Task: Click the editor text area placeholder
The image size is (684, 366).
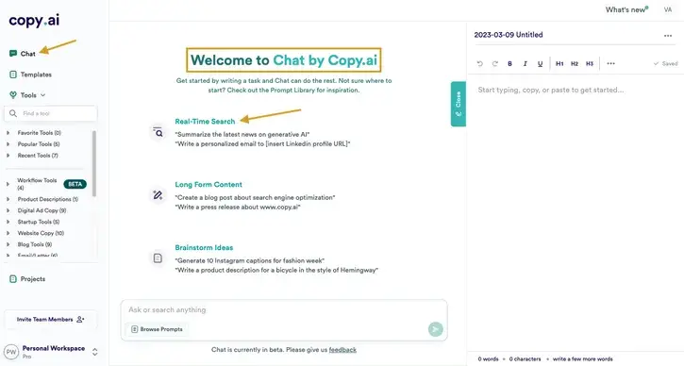Action: pos(551,90)
